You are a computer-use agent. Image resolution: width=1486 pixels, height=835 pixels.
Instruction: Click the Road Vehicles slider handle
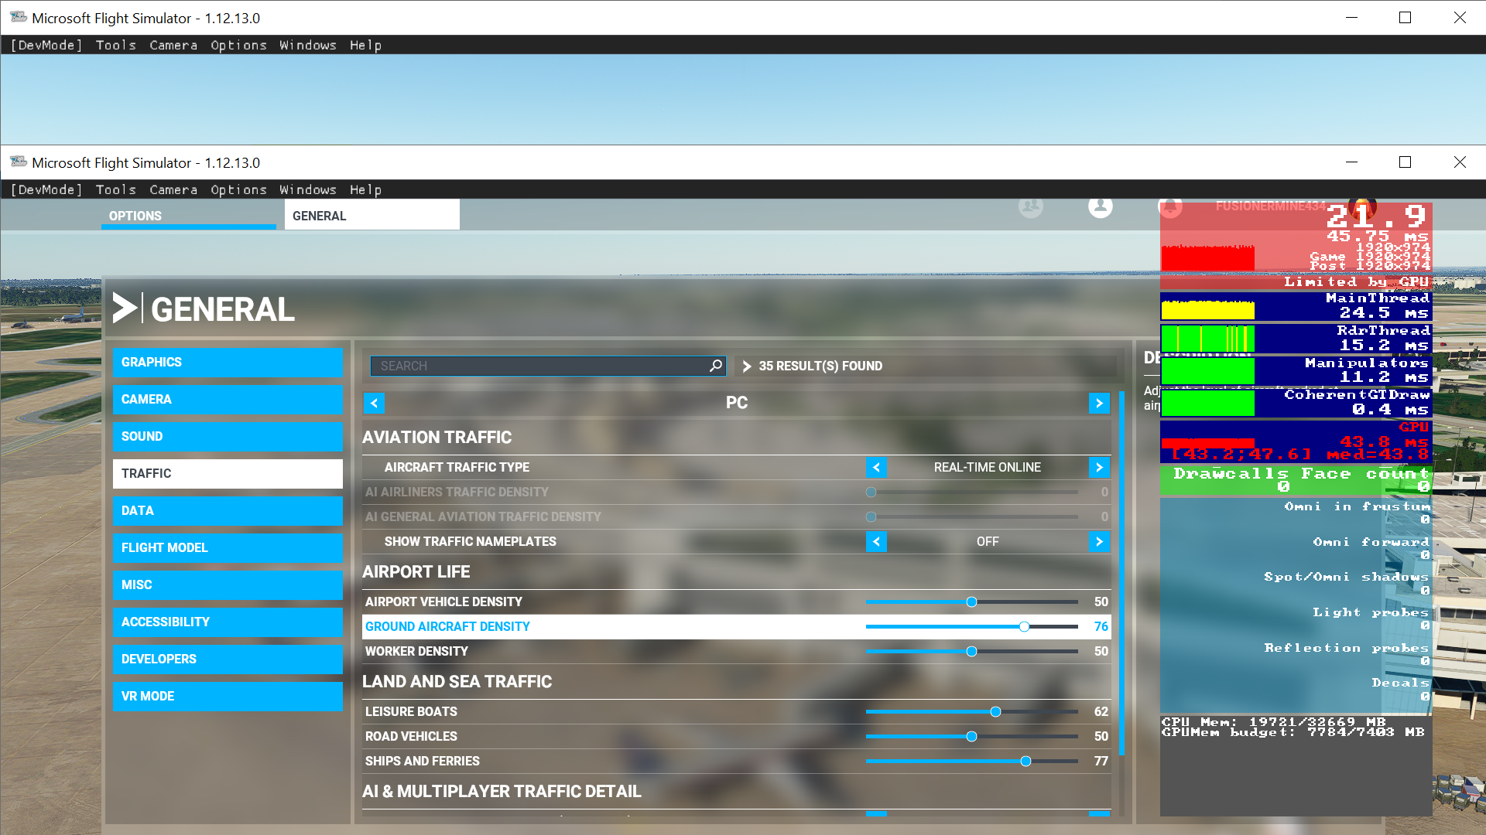(971, 737)
